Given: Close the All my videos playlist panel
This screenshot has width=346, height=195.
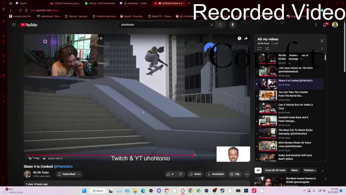Looking at the screenshot, I should [x=322, y=41].
